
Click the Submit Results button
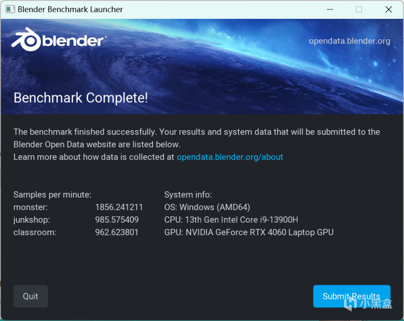click(352, 296)
